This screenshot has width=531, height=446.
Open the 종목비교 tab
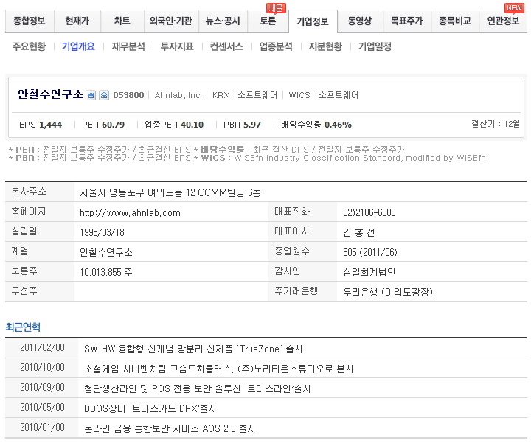(x=454, y=21)
